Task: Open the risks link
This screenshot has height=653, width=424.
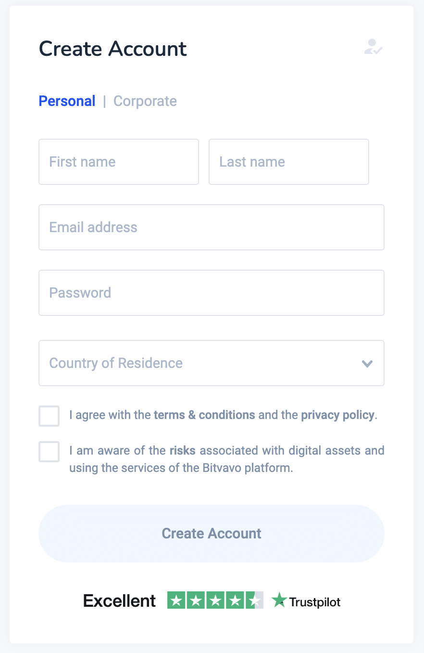Action: (x=183, y=451)
